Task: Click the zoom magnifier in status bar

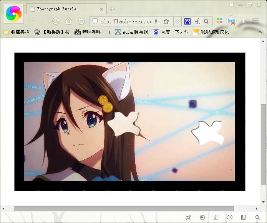Action: pos(257,218)
